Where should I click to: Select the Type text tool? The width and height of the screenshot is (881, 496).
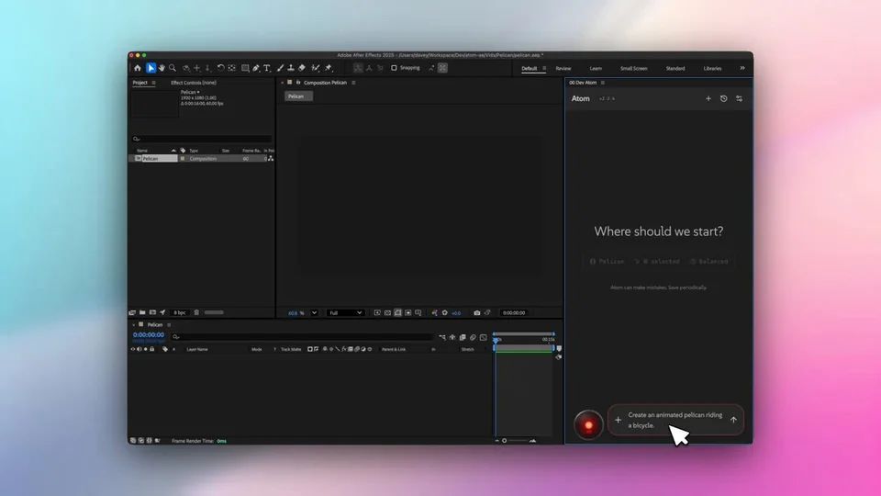click(x=267, y=68)
